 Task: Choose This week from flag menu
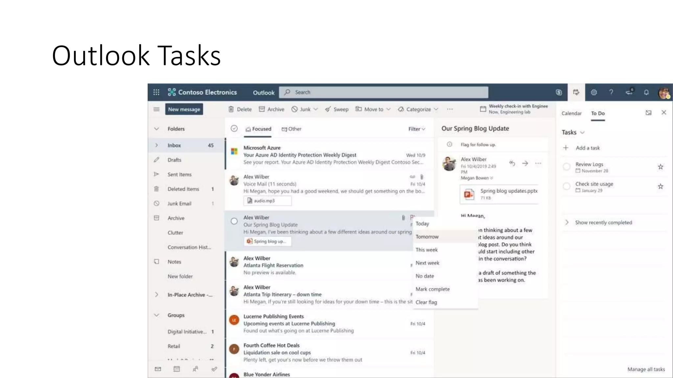point(445,250)
